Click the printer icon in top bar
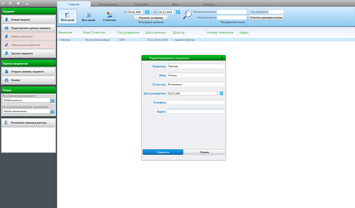 tap(27, 3)
